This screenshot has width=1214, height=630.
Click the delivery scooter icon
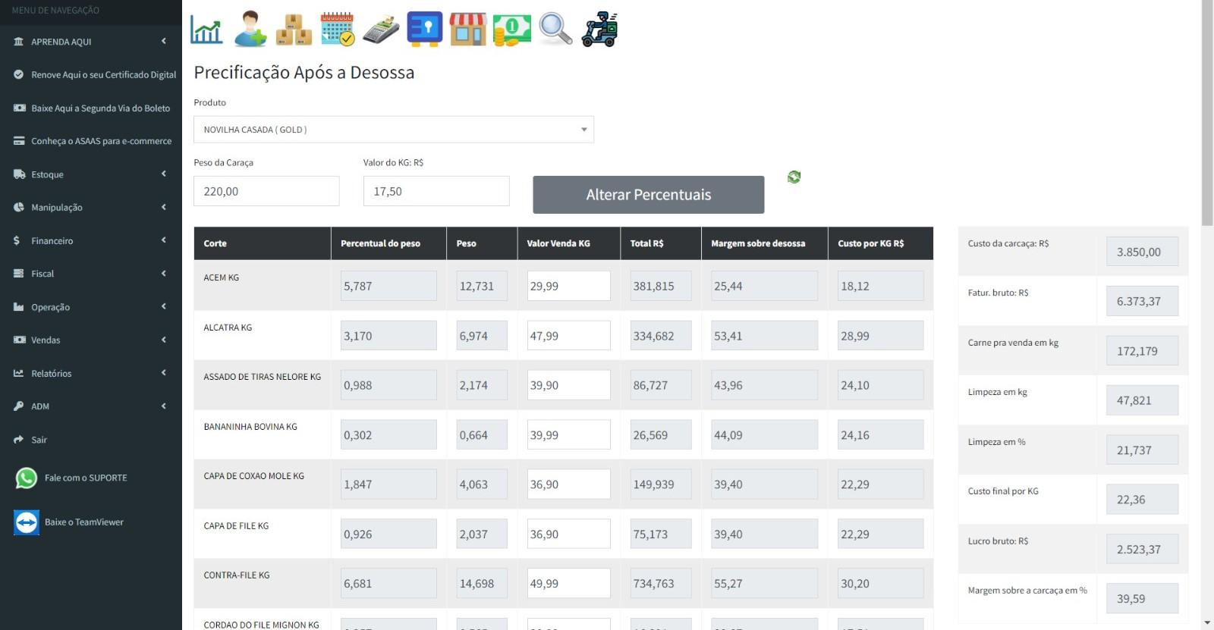point(599,30)
